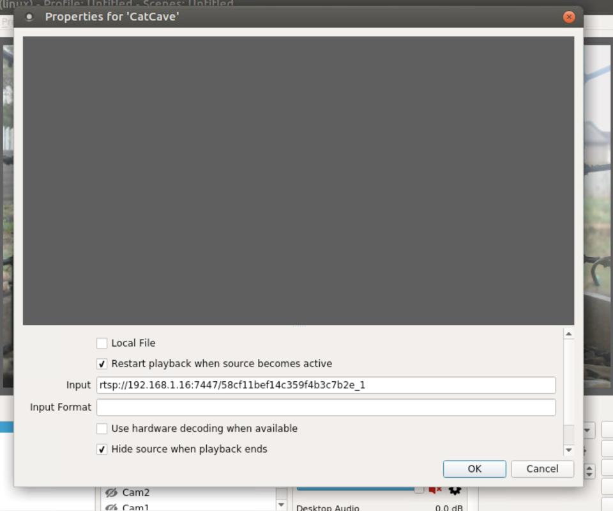The image size is (613, 511).
Task: Close the Properties for 'CatCave' dialog
Action: click(x=568, y=17)
